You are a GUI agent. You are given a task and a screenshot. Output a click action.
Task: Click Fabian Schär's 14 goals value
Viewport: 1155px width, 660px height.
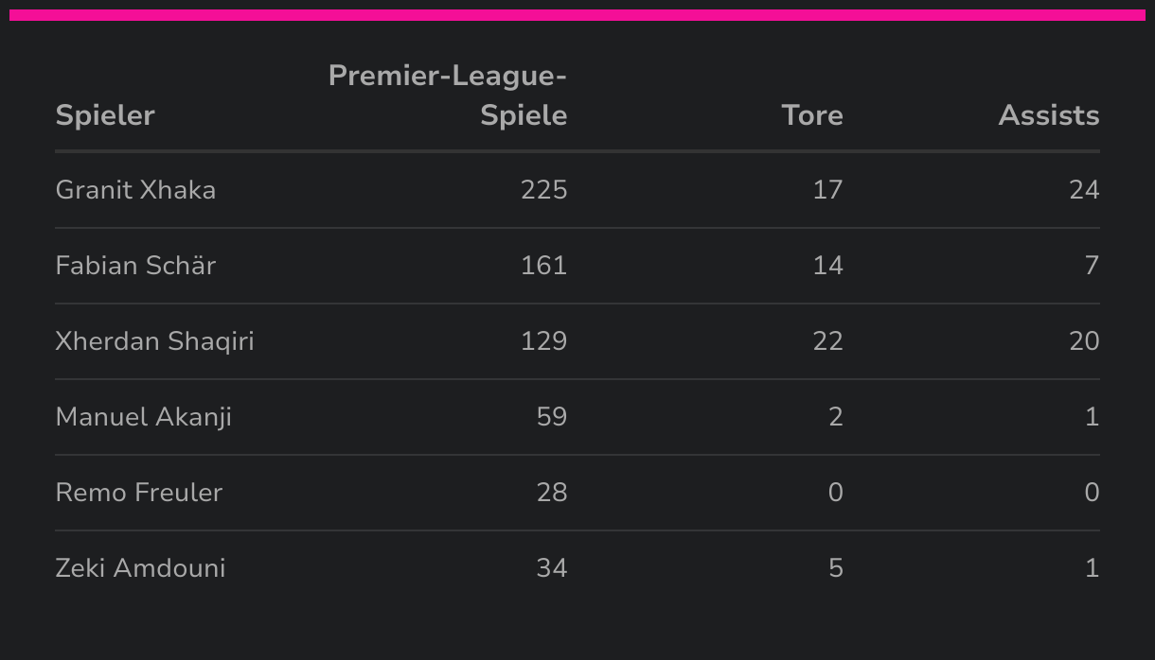pyautogui.click(x=827, y=266)
